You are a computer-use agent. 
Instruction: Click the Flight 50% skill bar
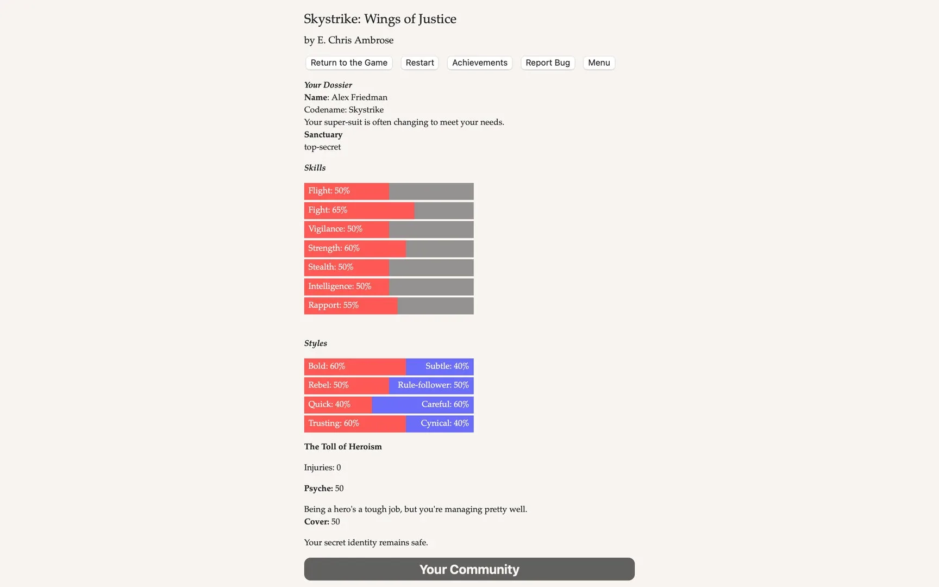coord(389,191)
